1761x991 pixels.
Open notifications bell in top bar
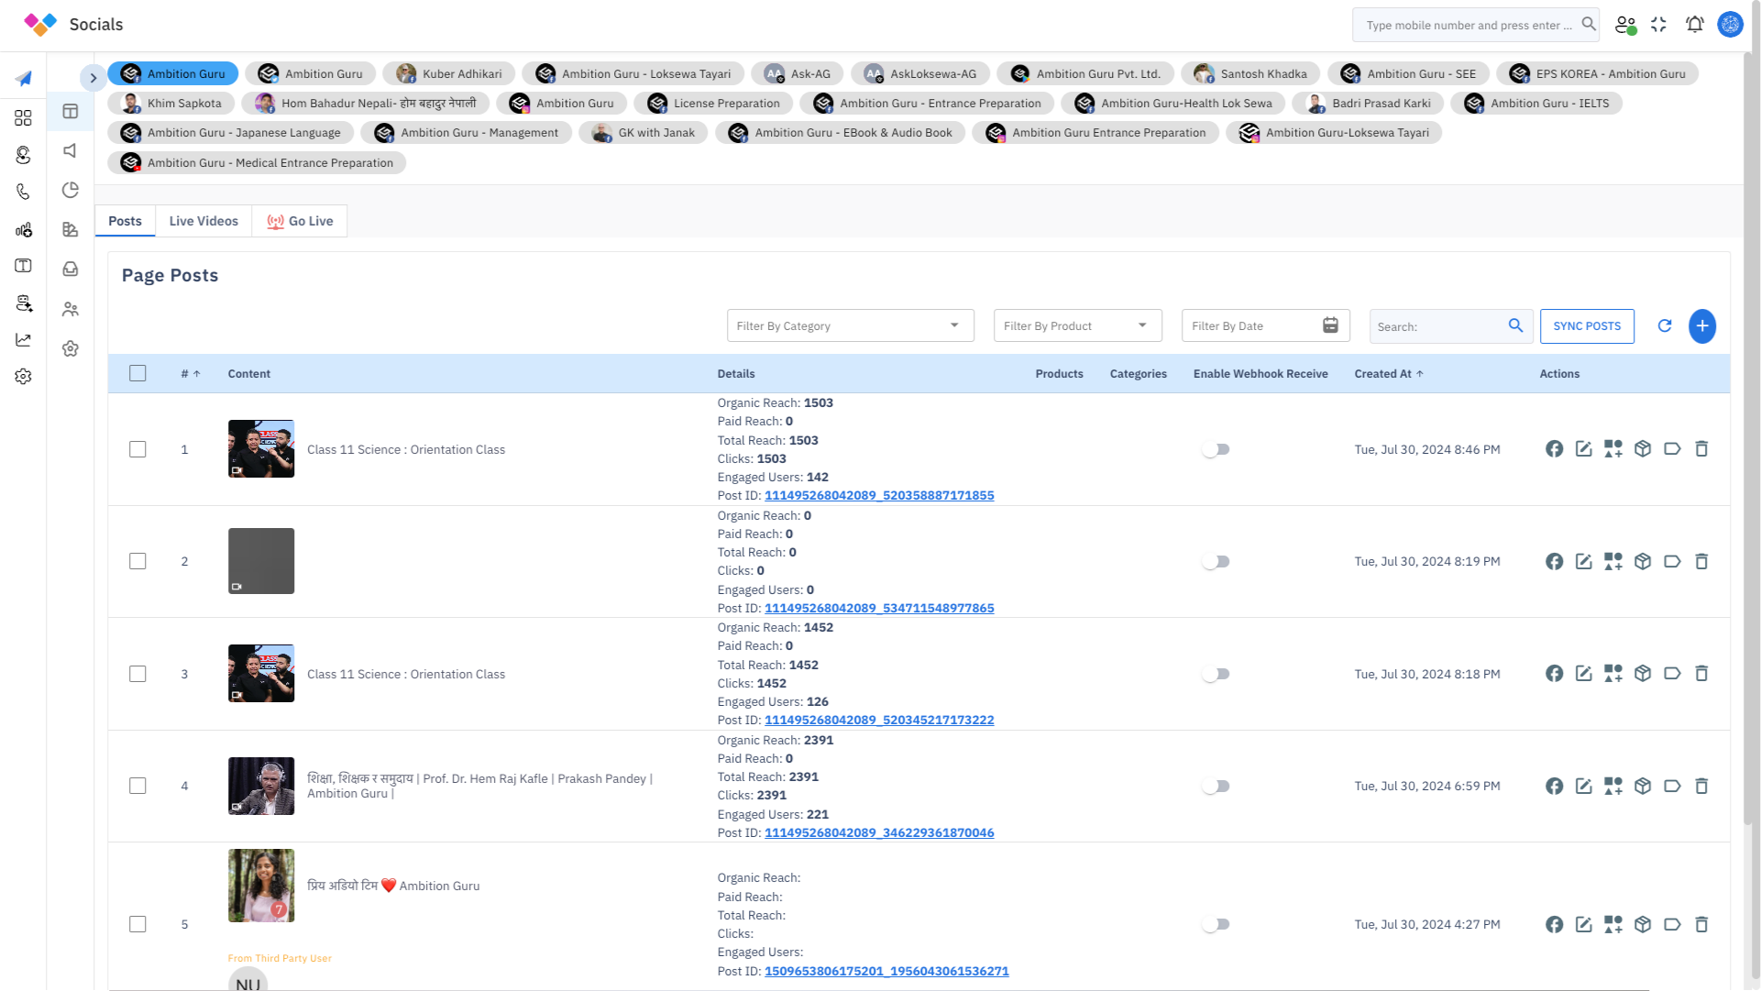1694,25
